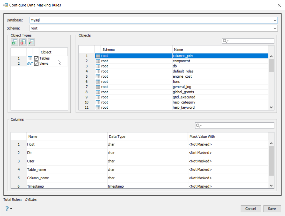The height and width of the screenshot is (216, 285).
Task: Select the general_log table row
Action: click(182, 87)
